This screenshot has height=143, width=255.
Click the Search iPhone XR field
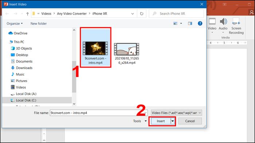coord(176,13)
